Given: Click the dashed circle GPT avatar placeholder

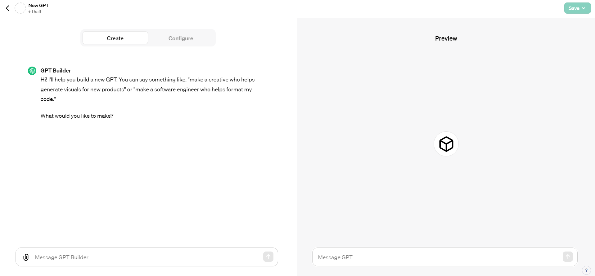Looking at the screenshot, I should point(20,8).
